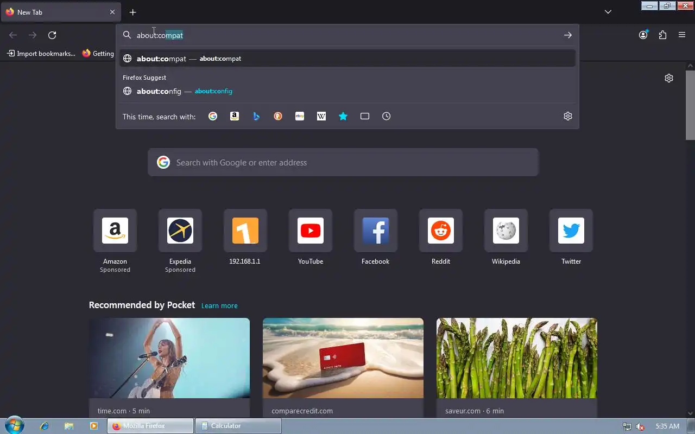The height and width of the screenshot is (434, 695).
Task: Search this time with Wikipedia
Action: (x=321, y=116)
